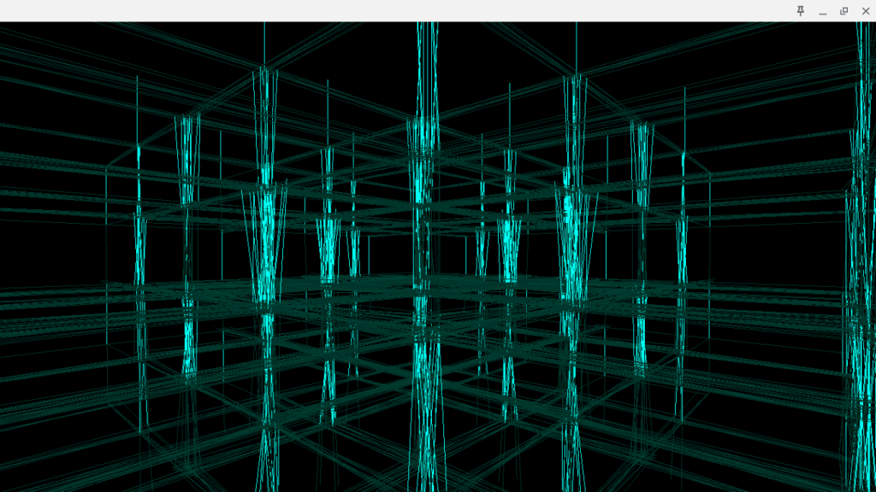876x492 pixels.
Task: Restore down the window size
Action: (x=844, y=11)
